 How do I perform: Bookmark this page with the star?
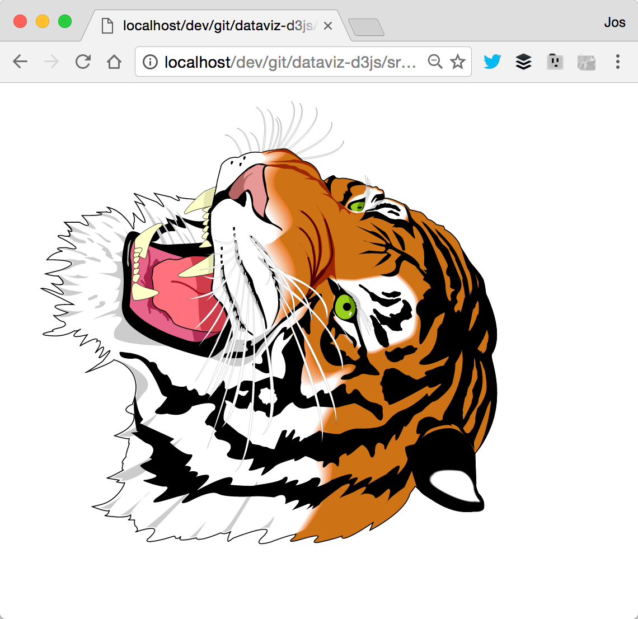[458, 62]
